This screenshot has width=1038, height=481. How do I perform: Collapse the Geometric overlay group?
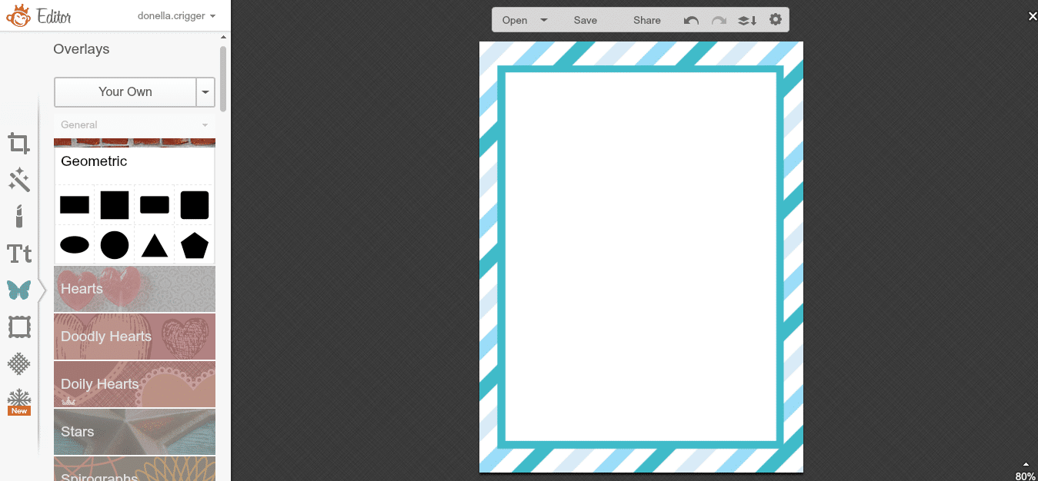click(135, 161)
